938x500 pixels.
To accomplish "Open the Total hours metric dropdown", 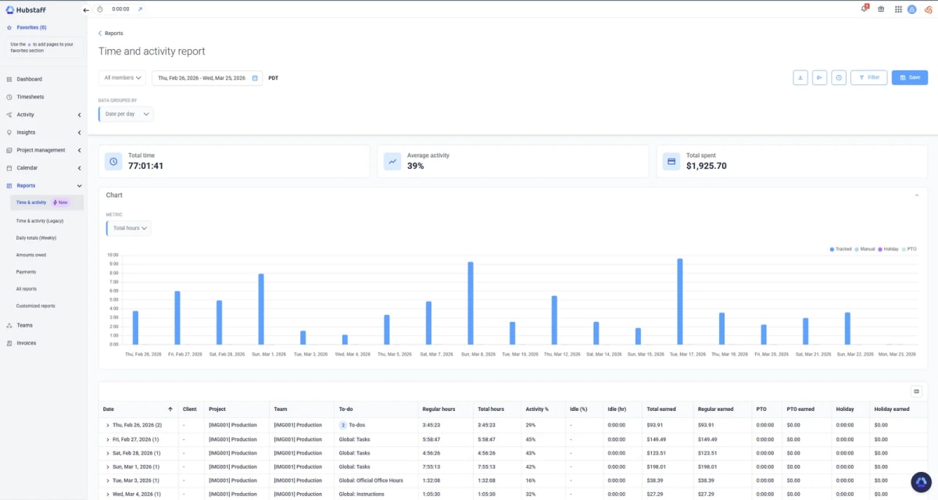I will (x=129, y=228).
